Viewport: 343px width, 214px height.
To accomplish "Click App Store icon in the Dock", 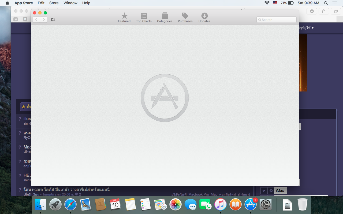I will pyautogui.click(x=251, y=205).
